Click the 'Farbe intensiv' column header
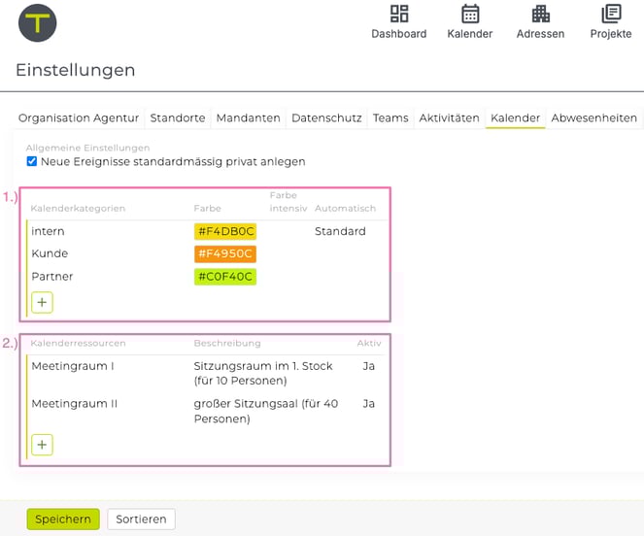Image resolution: width=644 pixels, height=536 pixels. click(288, 202)
